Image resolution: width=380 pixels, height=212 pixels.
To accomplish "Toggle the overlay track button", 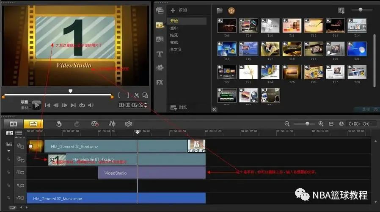I will coord(20,159).
